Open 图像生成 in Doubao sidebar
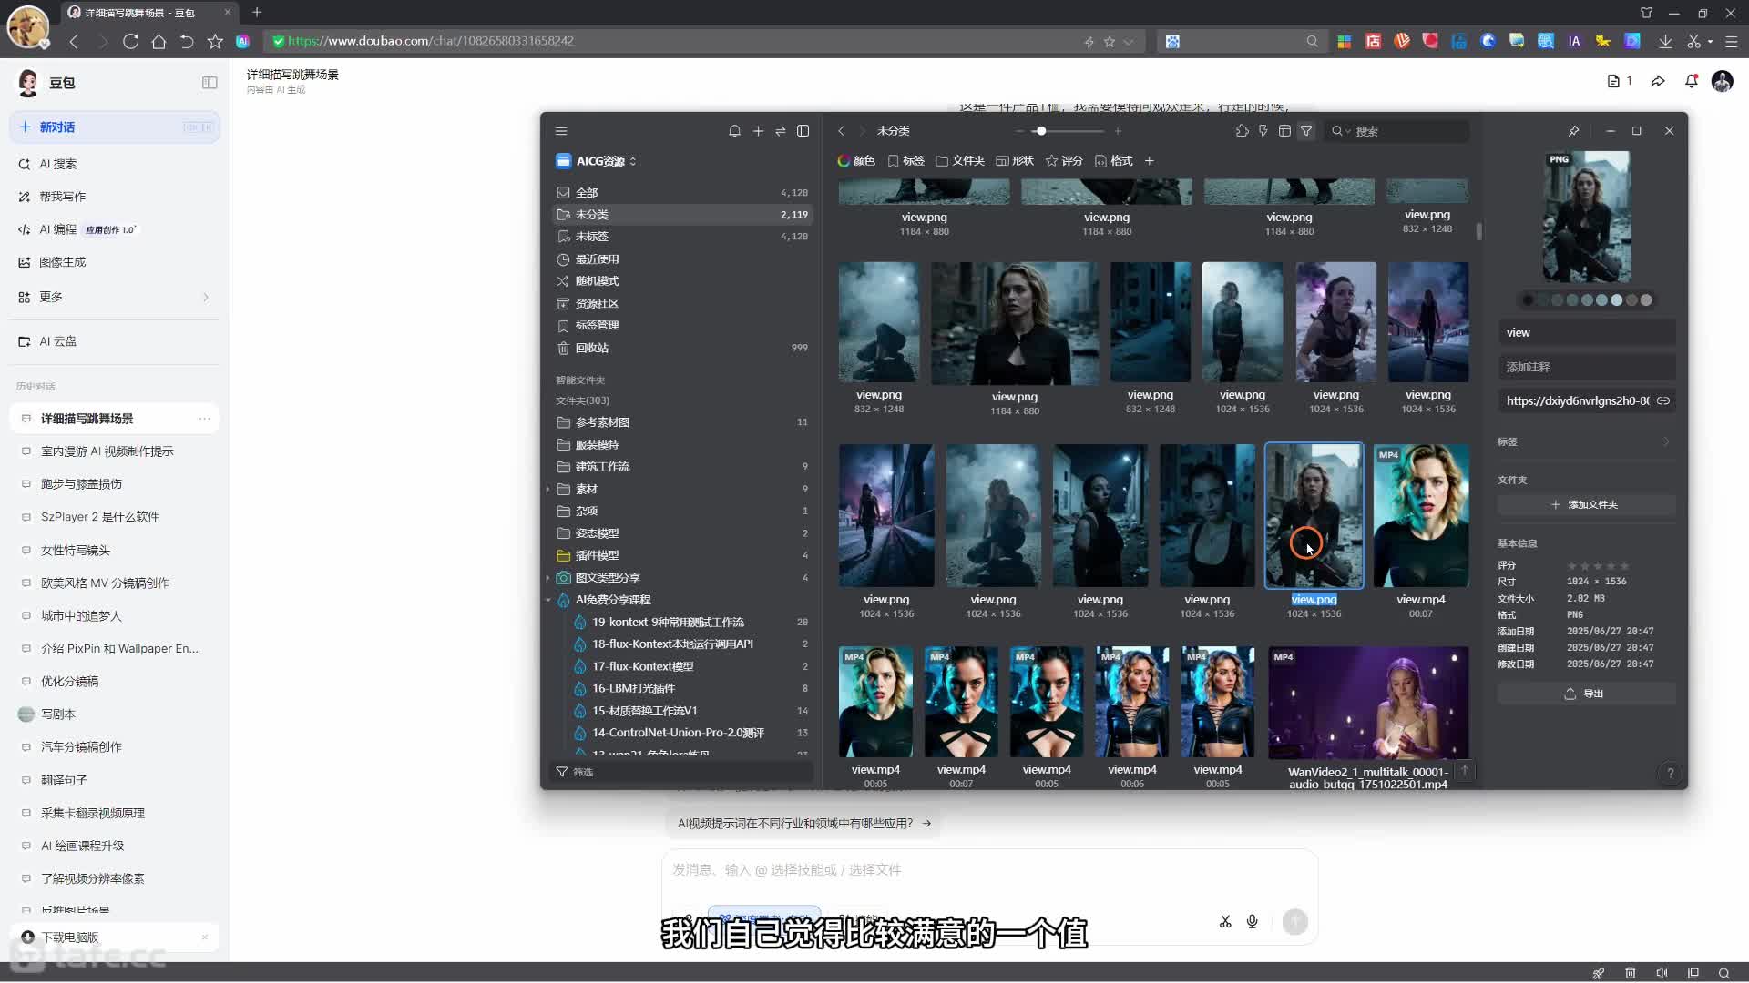 pos(115,262)
